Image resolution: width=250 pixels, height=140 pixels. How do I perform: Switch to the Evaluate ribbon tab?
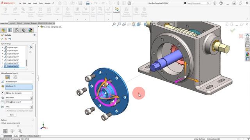tap(34, 23)
